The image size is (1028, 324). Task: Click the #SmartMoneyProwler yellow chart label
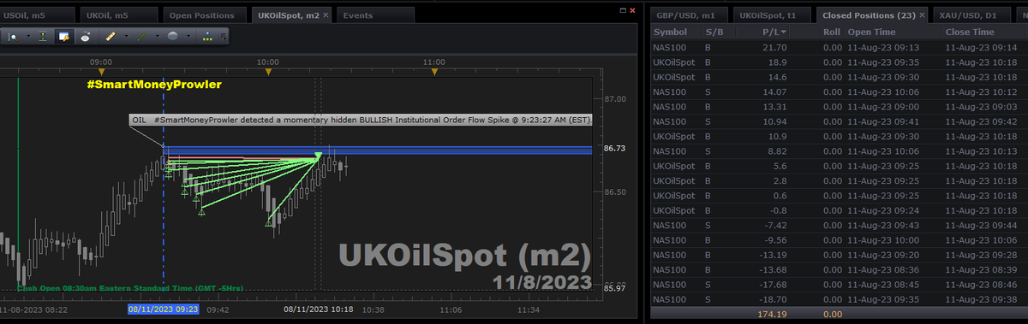pos(154,85)
